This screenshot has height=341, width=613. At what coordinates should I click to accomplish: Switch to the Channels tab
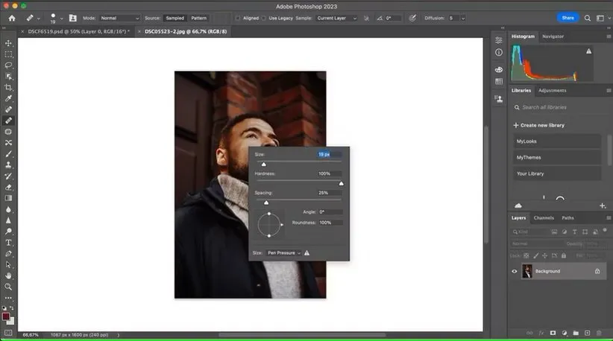[544, 217]
